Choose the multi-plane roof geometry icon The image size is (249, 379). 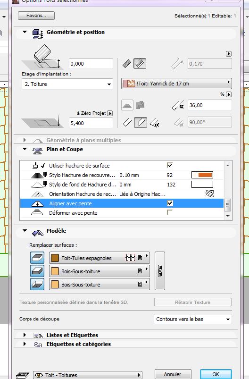tap(140, 105)
